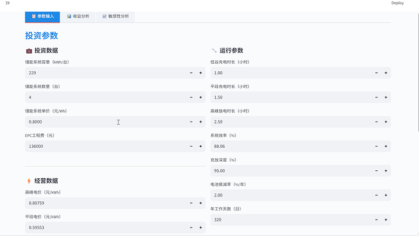Decrease 高峰放电时长 with the minus button

(x=376, y=122)
